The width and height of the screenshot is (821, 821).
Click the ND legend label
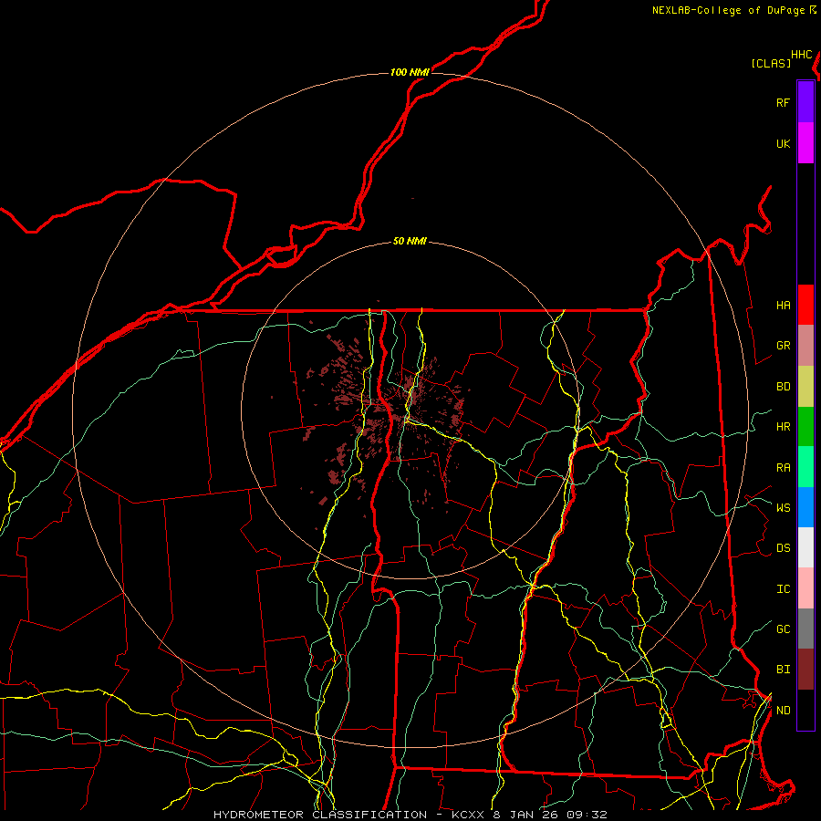pyautogui.click(x=783, y=711)
